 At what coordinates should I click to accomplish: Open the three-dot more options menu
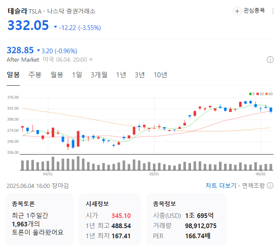point(273,11)
